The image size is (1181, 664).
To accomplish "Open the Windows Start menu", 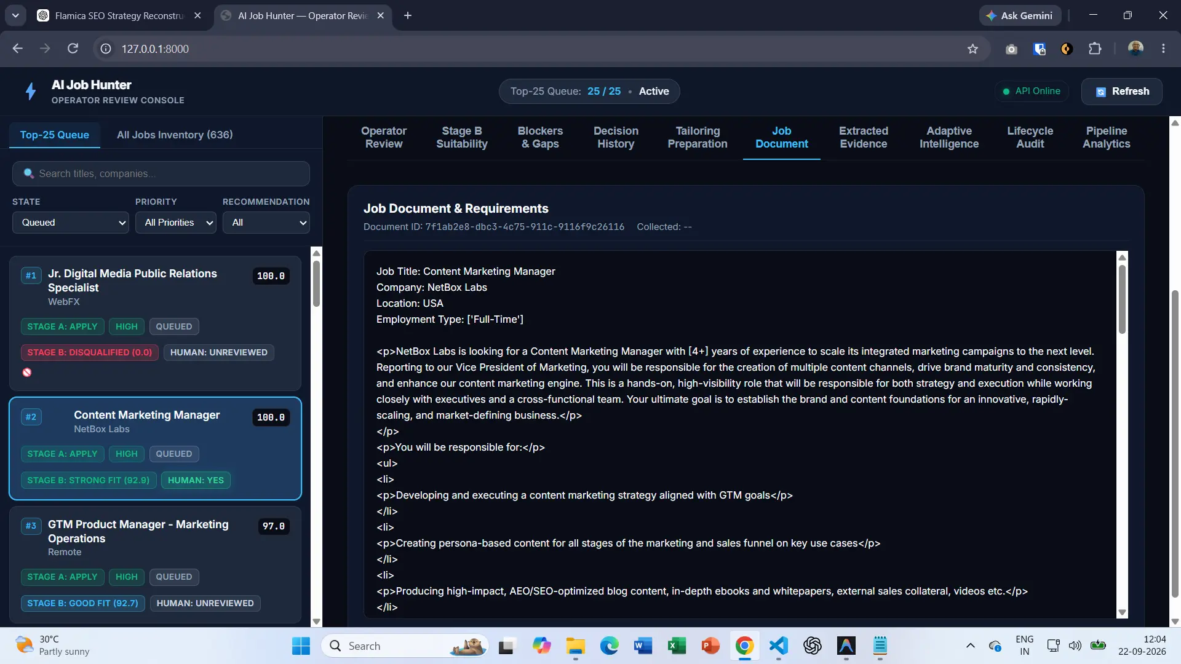I will point(301,646).
